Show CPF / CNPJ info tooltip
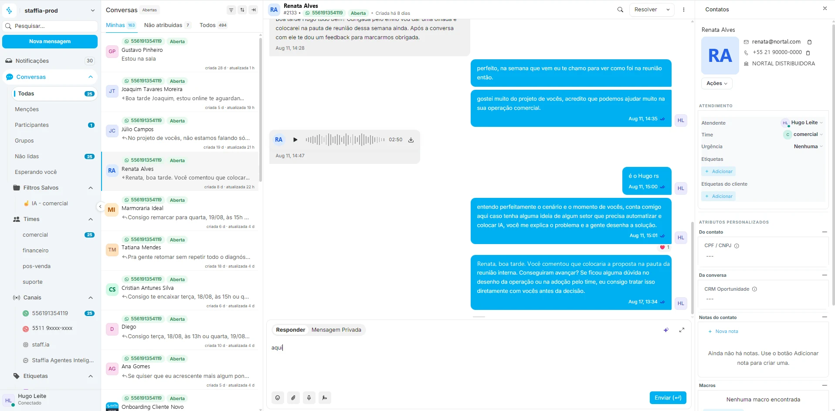The image size is (835, 411). tap(737, 246)
